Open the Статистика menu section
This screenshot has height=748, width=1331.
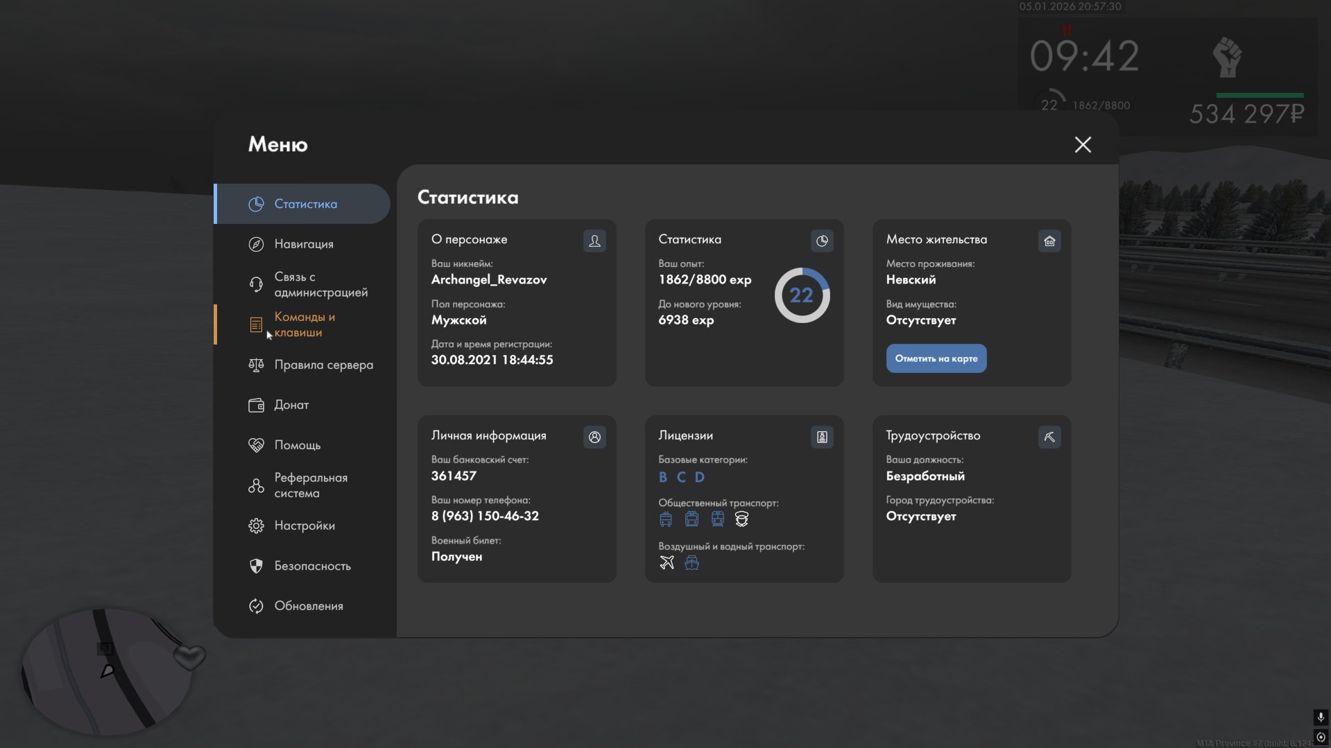tap(302, 204)
